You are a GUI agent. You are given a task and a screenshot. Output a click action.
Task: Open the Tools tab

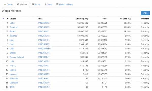pyautogui.click(x=48, y=5)
